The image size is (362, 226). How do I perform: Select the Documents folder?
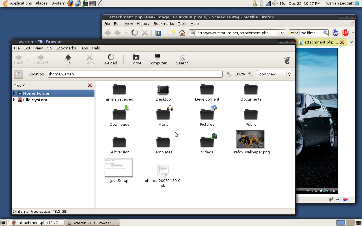coord(251,92)
